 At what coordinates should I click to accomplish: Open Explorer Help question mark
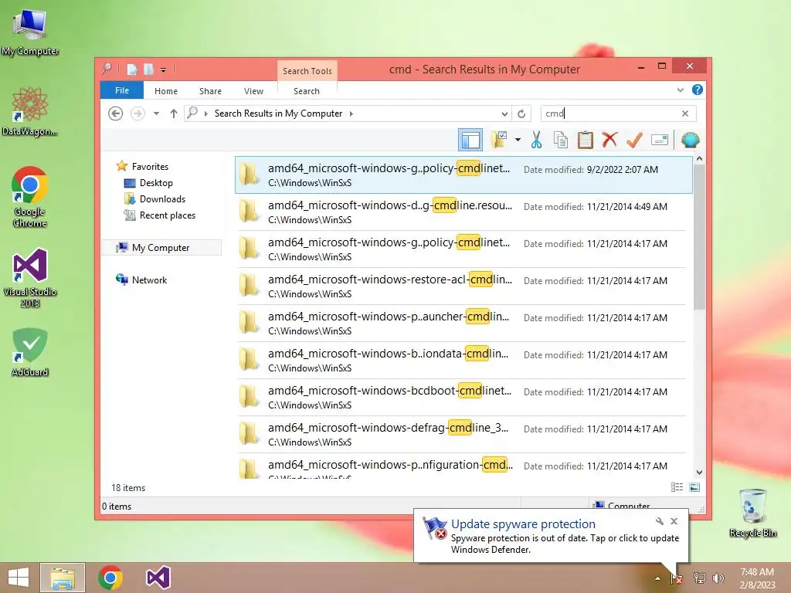tap(698, 90)
